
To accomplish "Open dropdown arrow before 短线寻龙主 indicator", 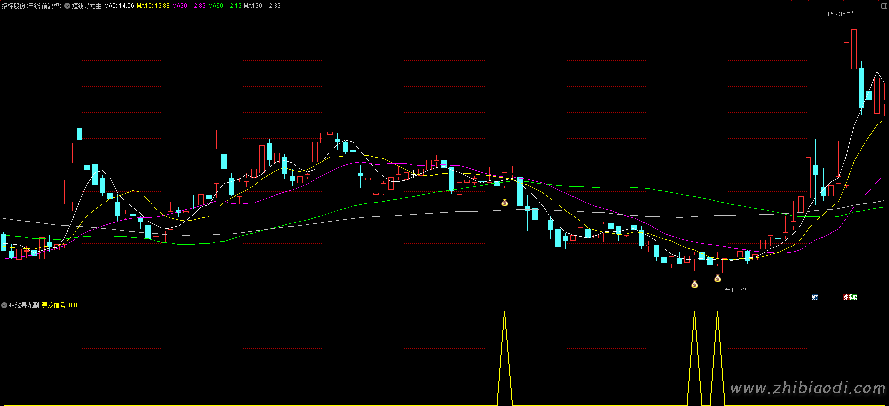I will pos(67,6).
